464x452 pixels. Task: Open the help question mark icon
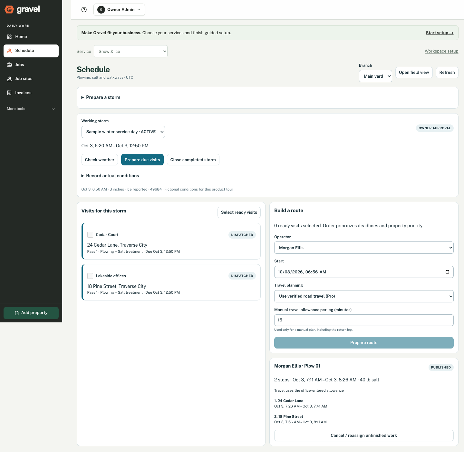tap(84, 10)
